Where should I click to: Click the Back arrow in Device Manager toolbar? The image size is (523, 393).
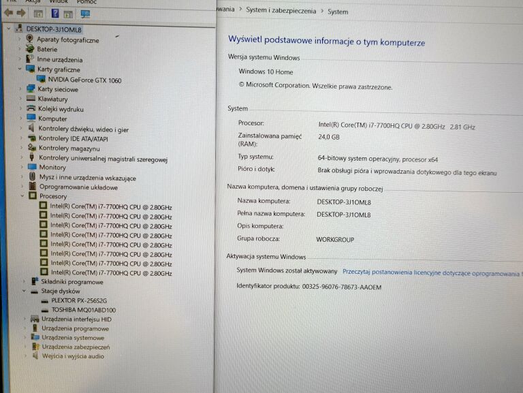[8, 13]
